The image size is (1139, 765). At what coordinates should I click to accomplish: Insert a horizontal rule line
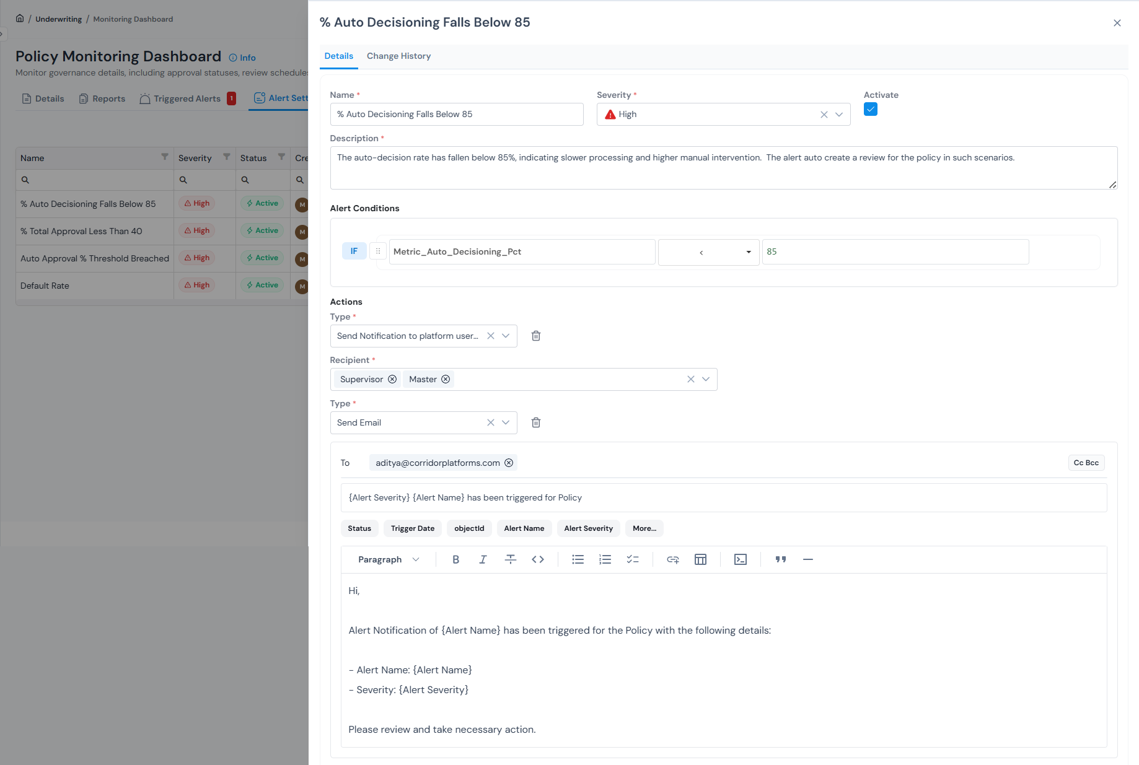click(808, 559)
